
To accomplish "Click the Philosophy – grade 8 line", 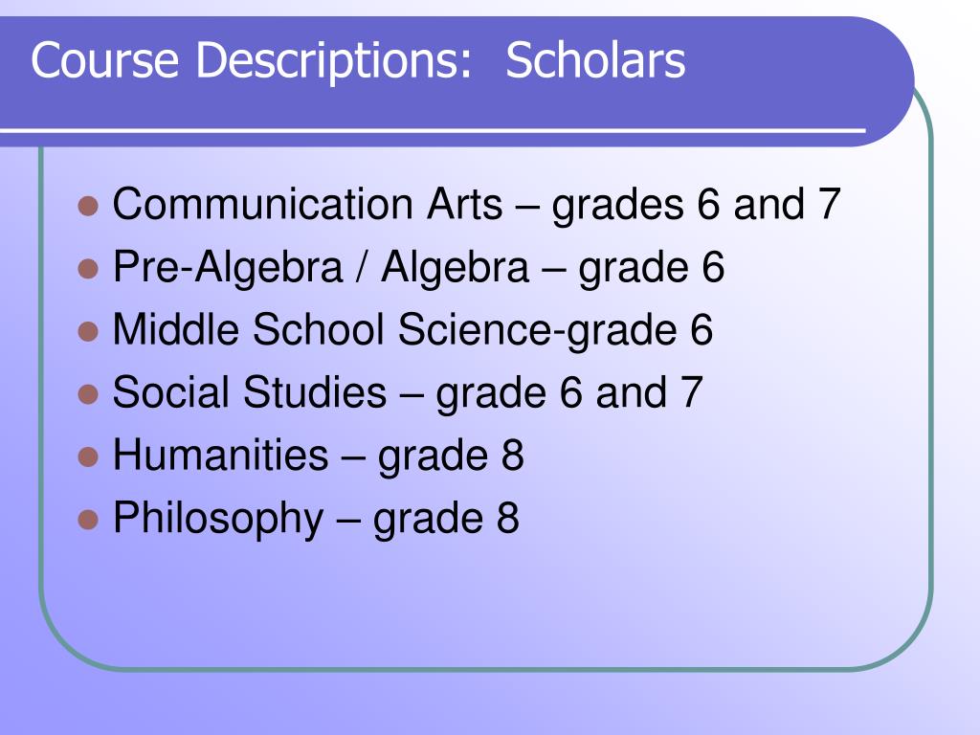I will pos(316,520).
